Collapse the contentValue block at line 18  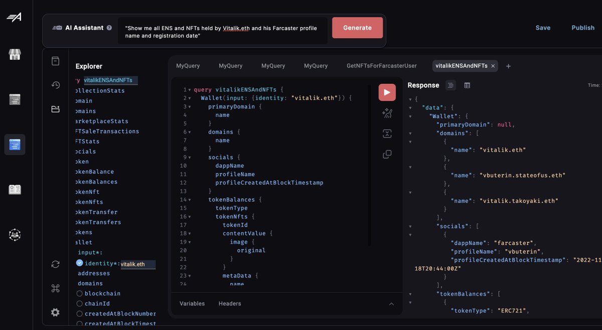tap(190, 234)
